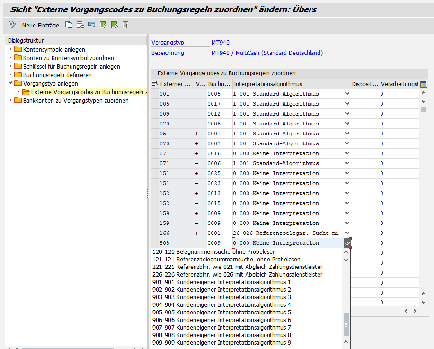This screenshot has width=434, height=349.
Task: Open Buchungsregeln definieren in dialog structure
Action: (x=57, y=75)
